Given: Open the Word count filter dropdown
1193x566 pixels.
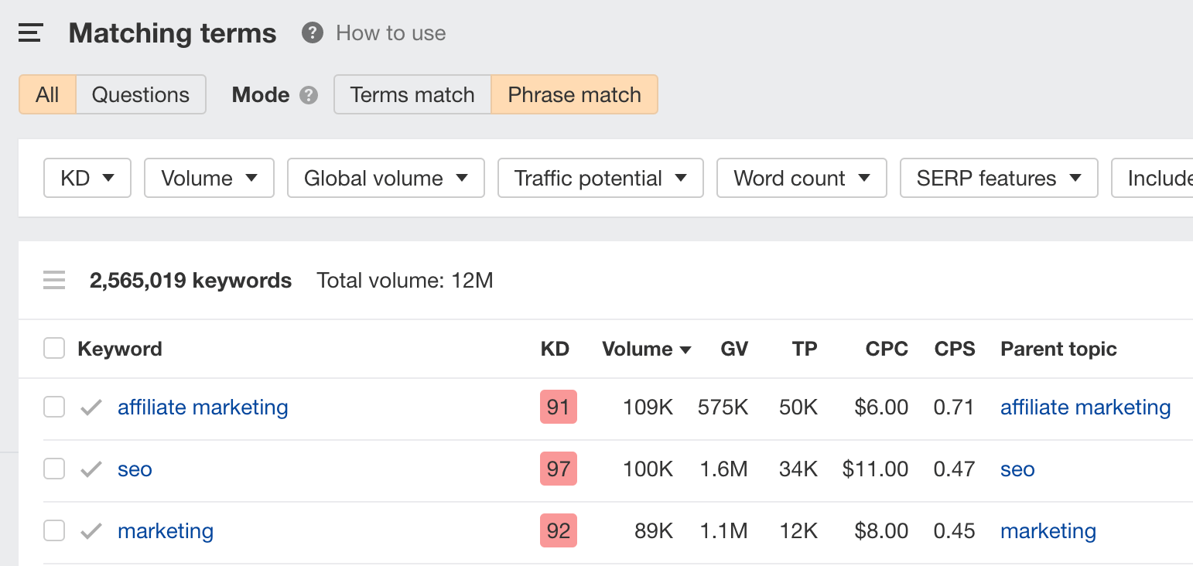Looking at the screenshot, I should point(802,178).
